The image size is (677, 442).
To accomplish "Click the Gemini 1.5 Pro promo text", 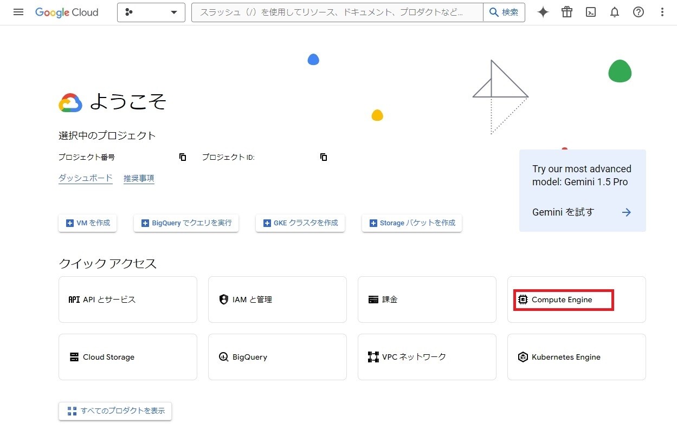I will coord(582,175).
